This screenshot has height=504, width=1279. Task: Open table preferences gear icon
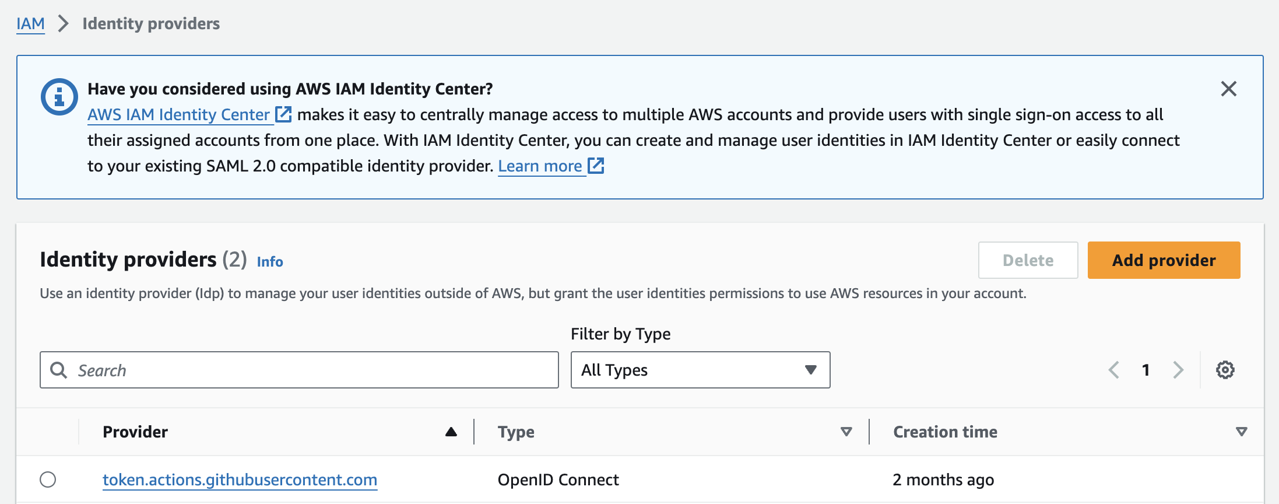[x=1225, y=370]
